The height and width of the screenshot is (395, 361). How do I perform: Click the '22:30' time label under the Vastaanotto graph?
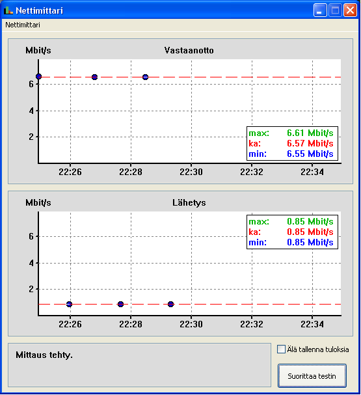coord(191,172)
